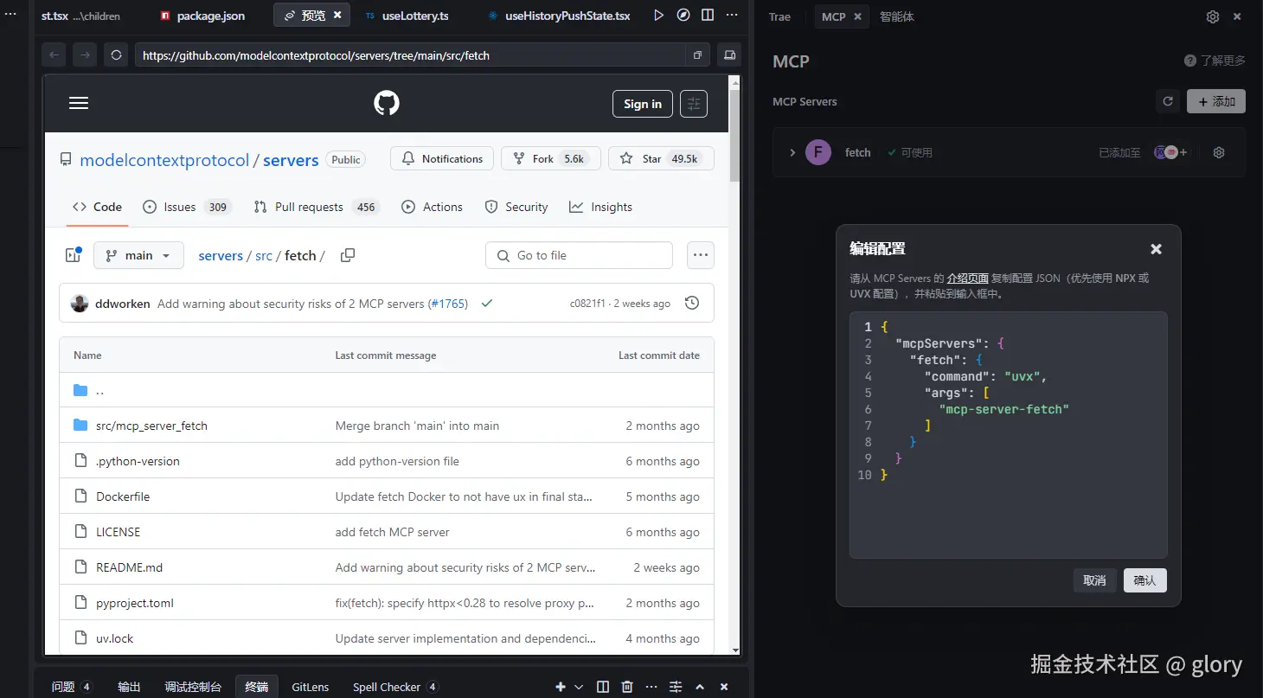Screen dimensions: 1263x698
Task: Open the Trae tab in side panel
Action: [779, 16]
